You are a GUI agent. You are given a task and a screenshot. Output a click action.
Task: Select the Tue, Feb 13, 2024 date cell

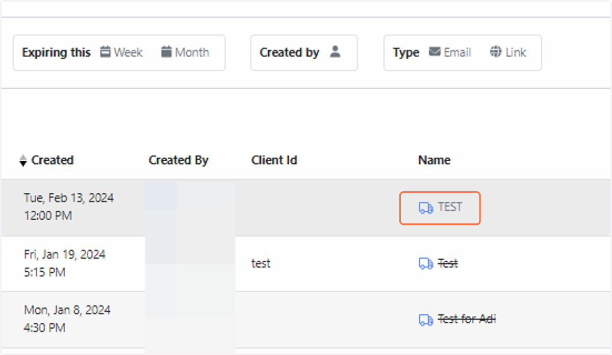point(69,207)
